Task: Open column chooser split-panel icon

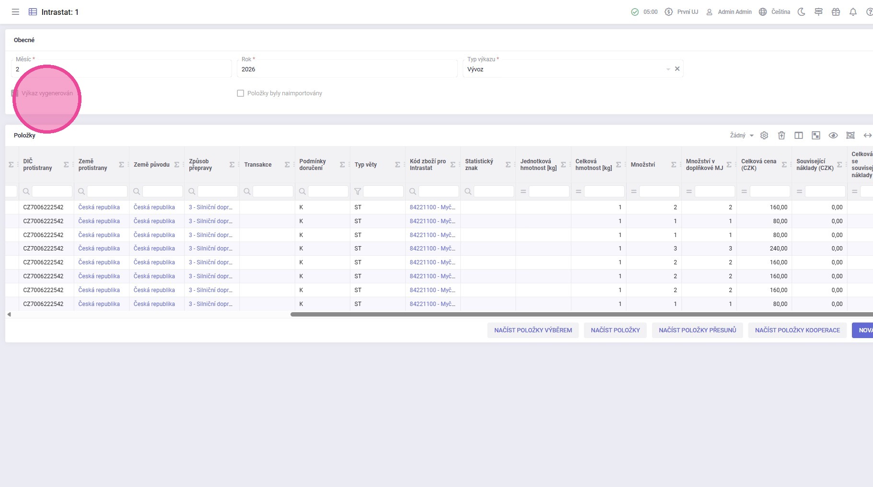Action: [x=799, y=136]
